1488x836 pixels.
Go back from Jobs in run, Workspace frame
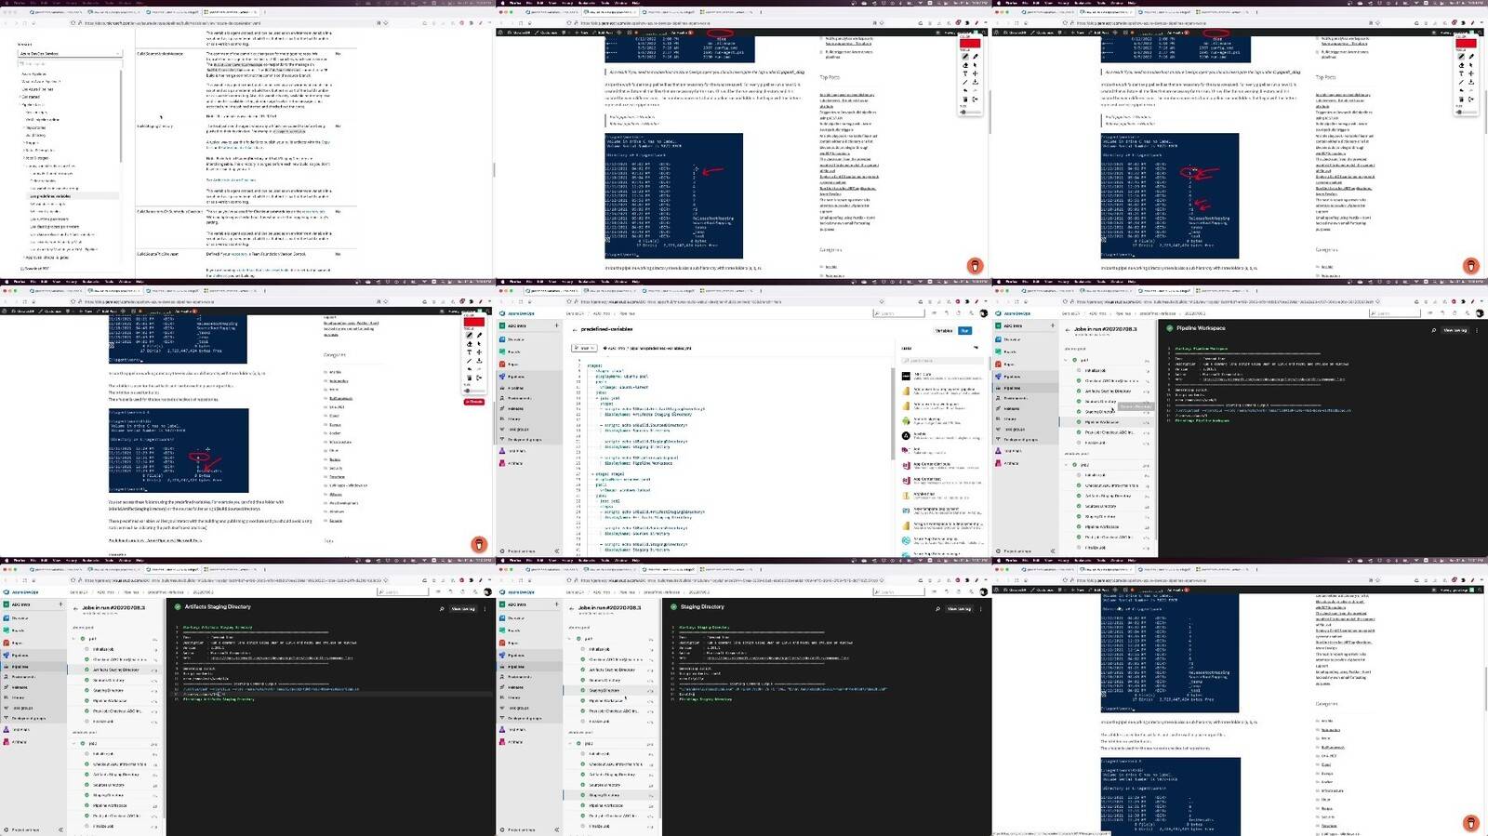pos(1068,329)
